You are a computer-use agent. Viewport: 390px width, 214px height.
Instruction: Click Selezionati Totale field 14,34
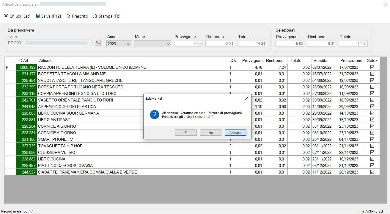(x=353, y=43)
